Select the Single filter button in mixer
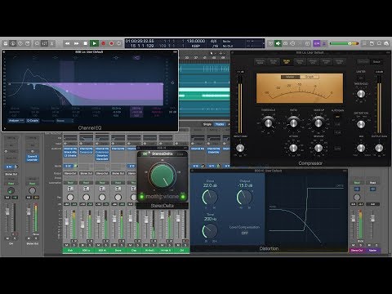 [207, 124]
